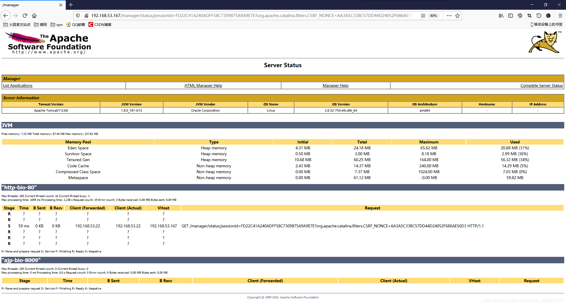Click the Memory Pool column header
This screenshot has width=566, height=306.
point(78,142)
